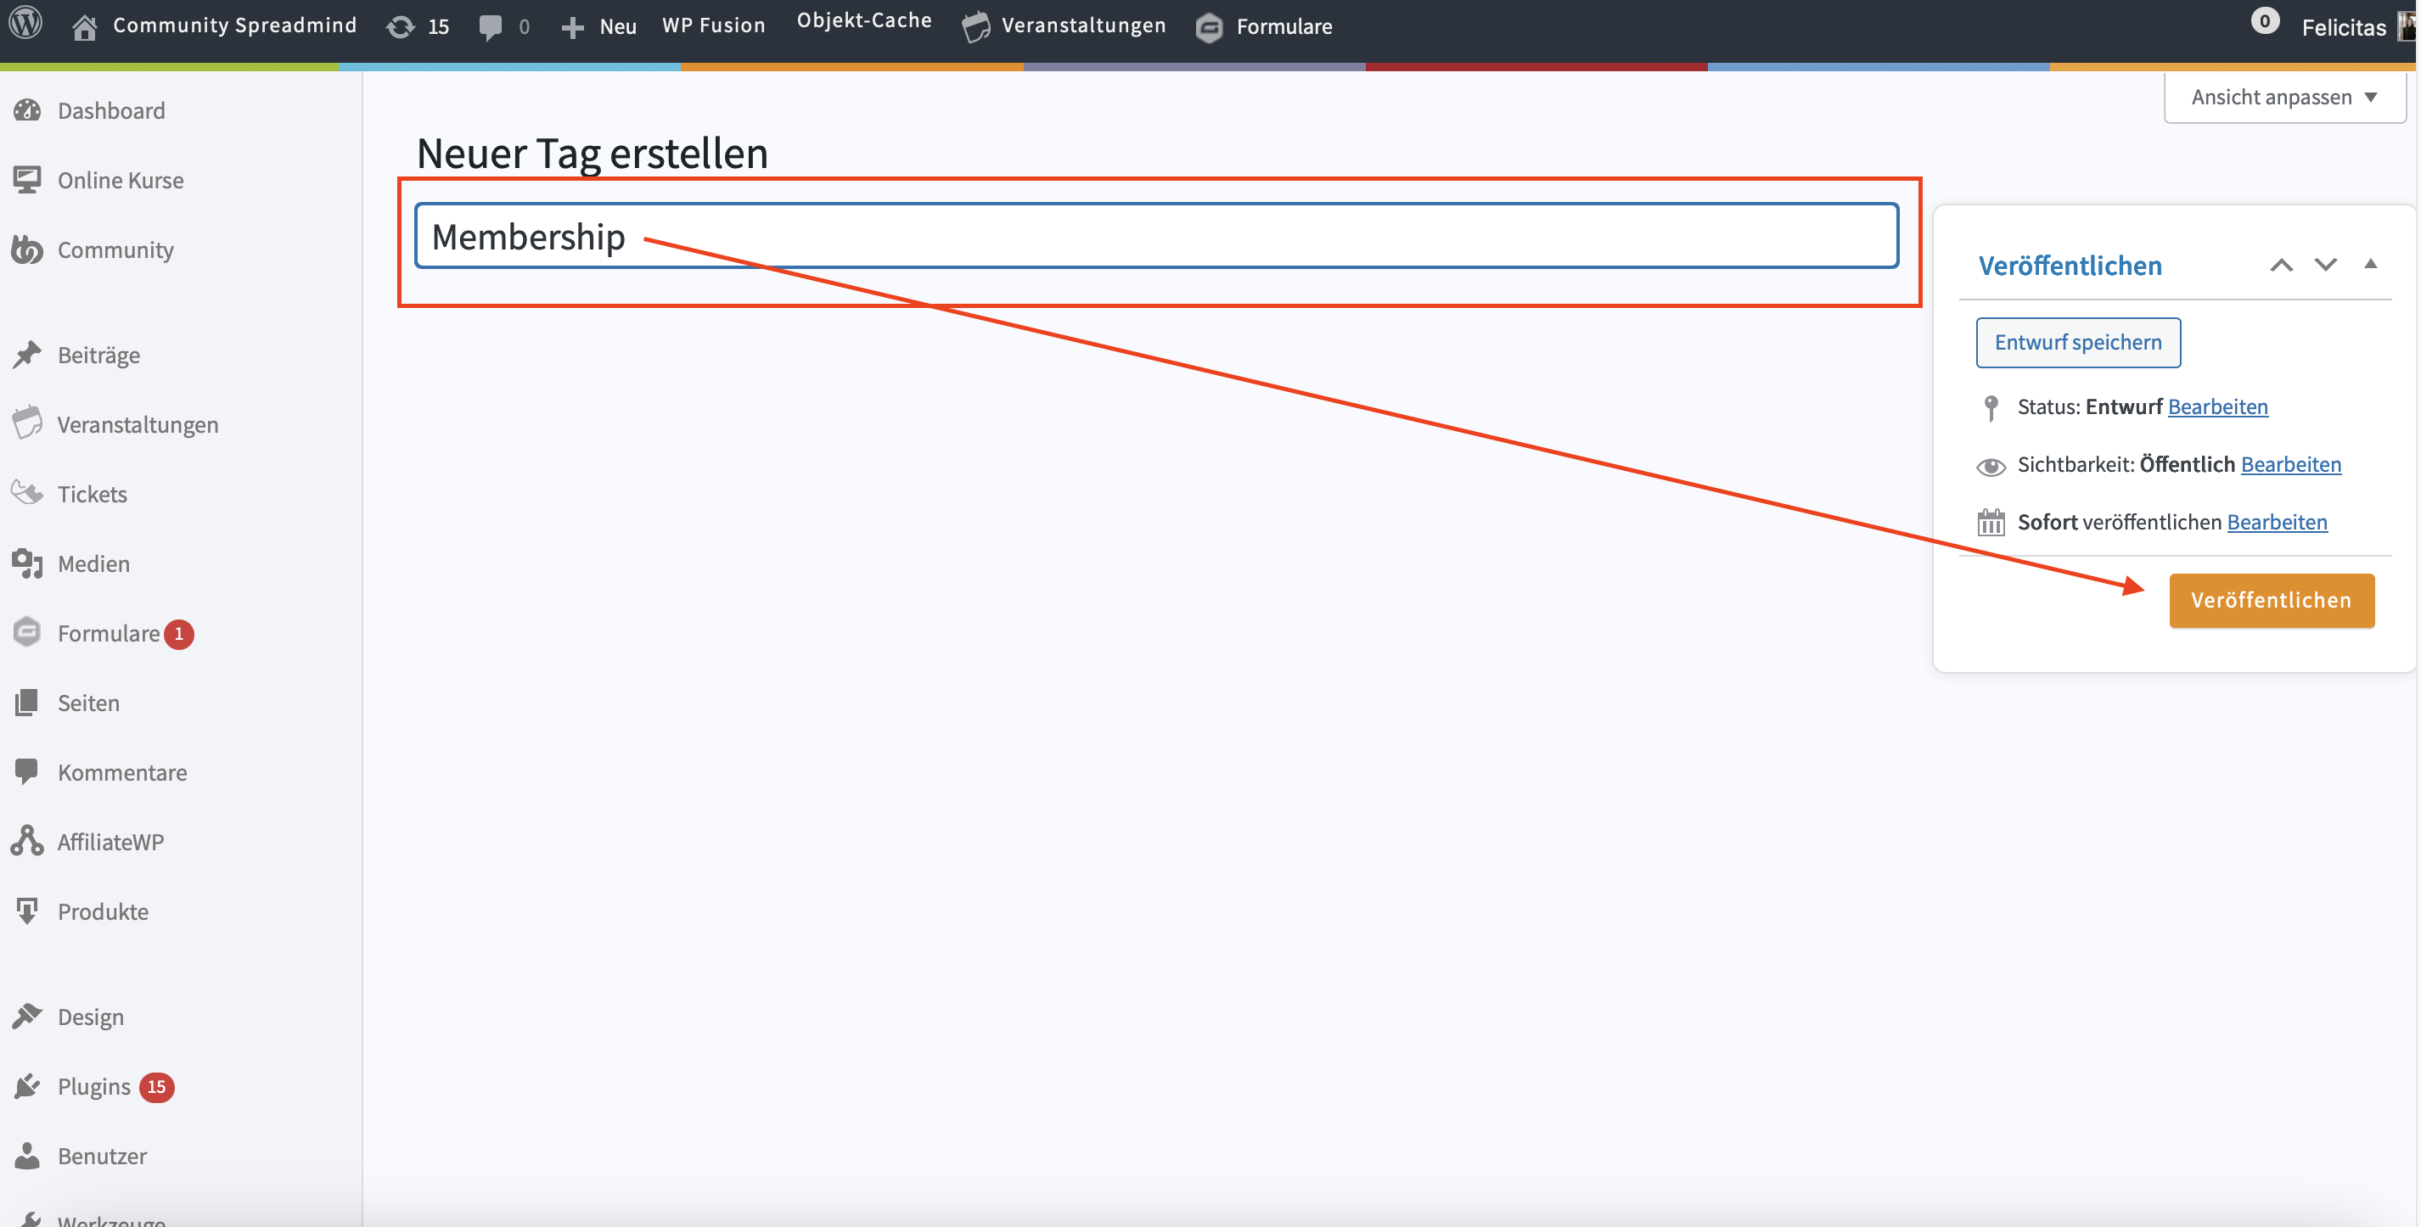Open Online Kurse in sidebar

pyautogui.click(x=121, y=181)
